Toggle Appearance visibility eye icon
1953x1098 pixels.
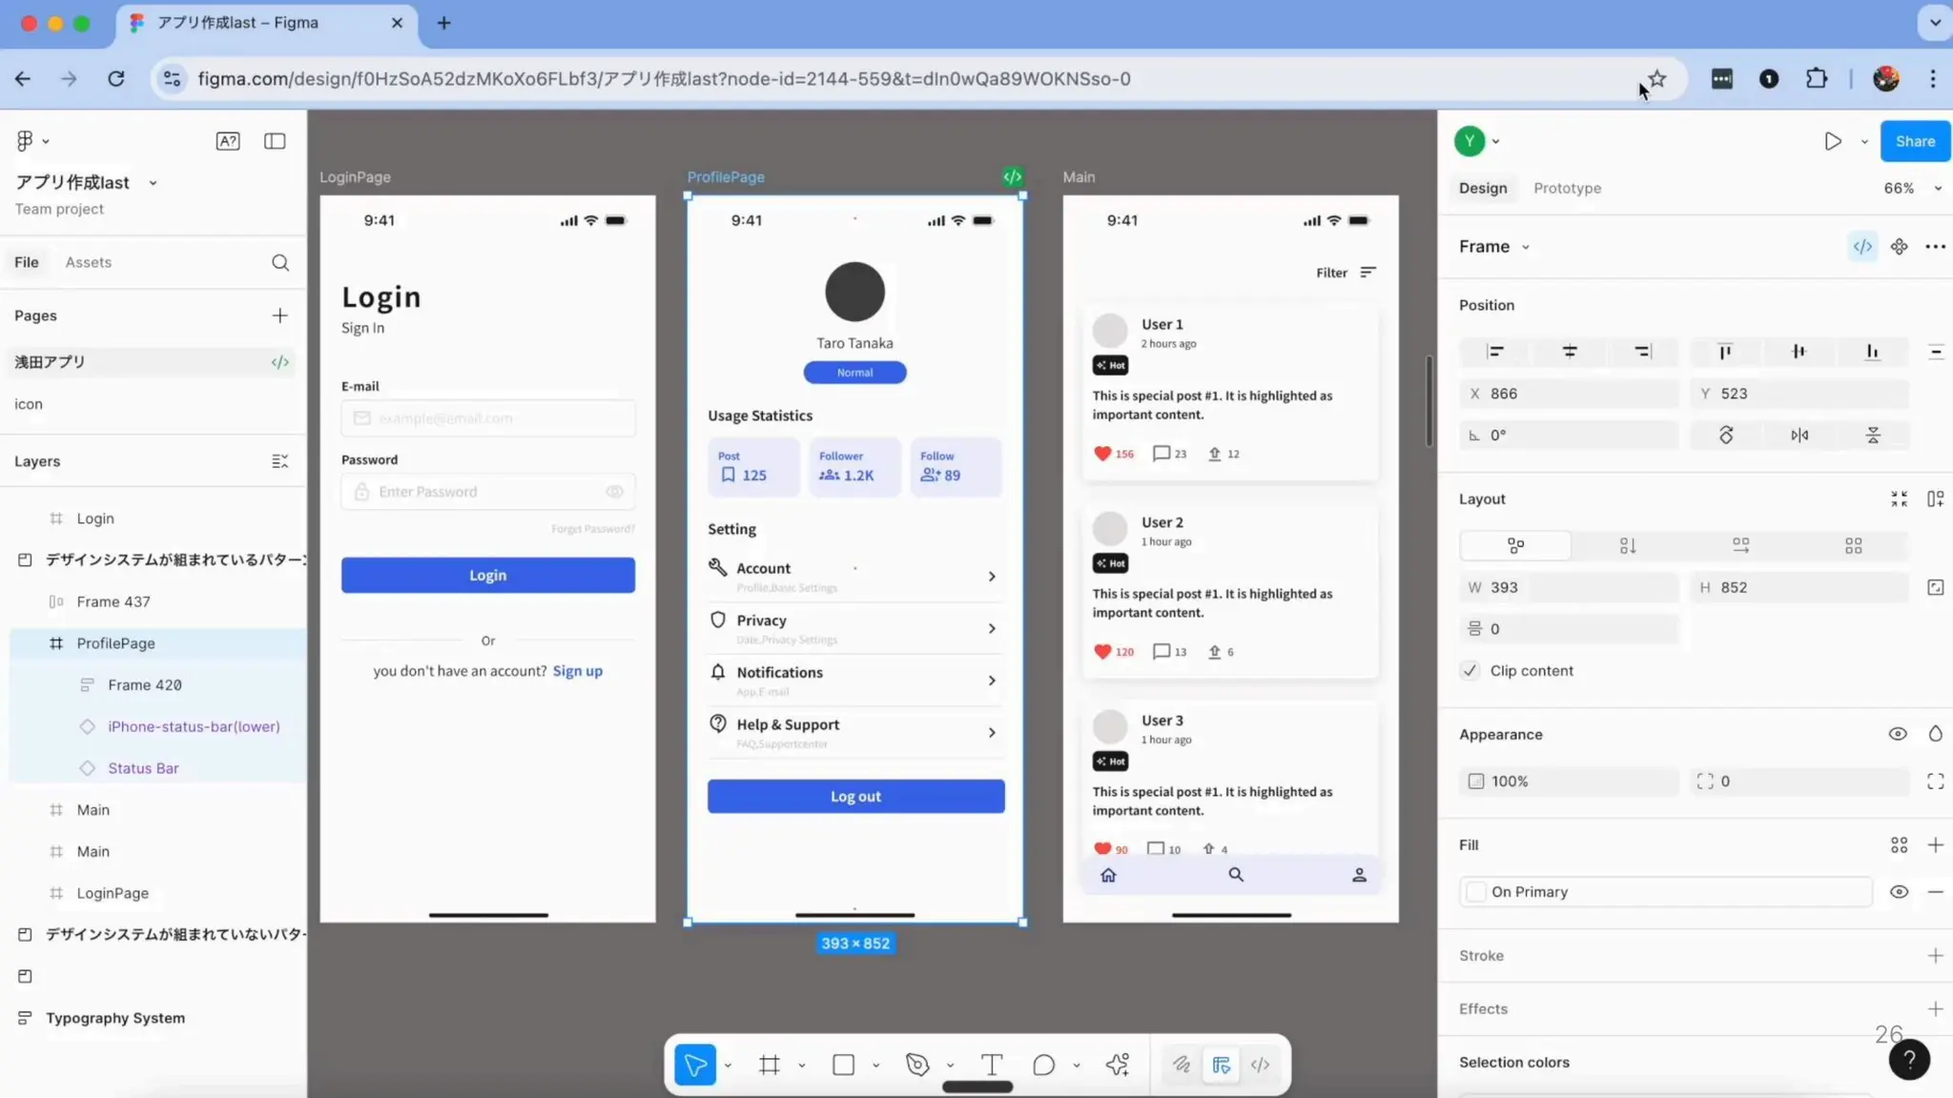tap(1897, 734)
